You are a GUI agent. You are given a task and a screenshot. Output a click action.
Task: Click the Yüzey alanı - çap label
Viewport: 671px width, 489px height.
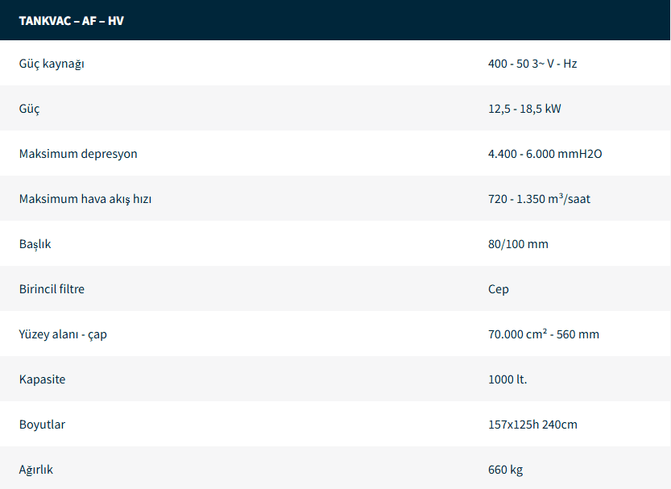(63, 334)
